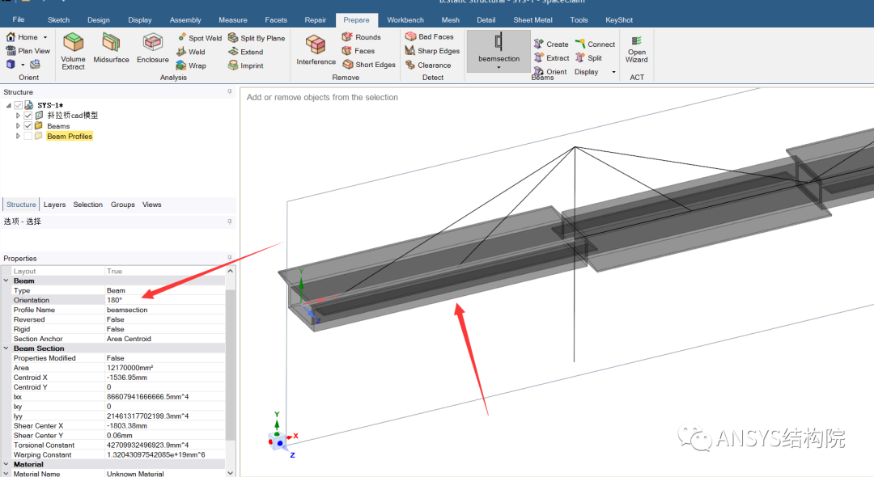Check the Beam Profiles checkbox
This screenshot has height=477, width=874.
28,136
